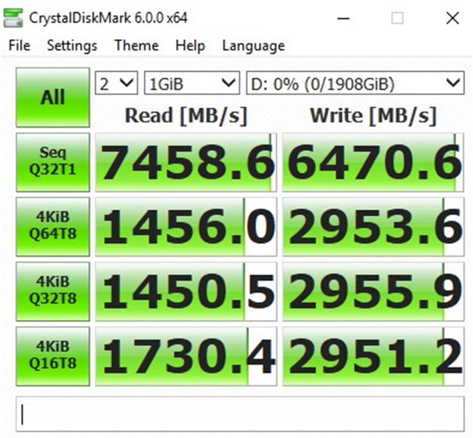Run the 4KiB Q32T8 benchmark
The width and height of the screenshot is (473, 438).
pos(52,291)
